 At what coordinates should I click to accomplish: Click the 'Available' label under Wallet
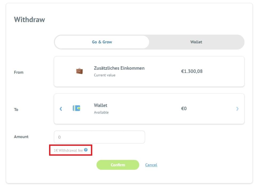tap(101, 112)
